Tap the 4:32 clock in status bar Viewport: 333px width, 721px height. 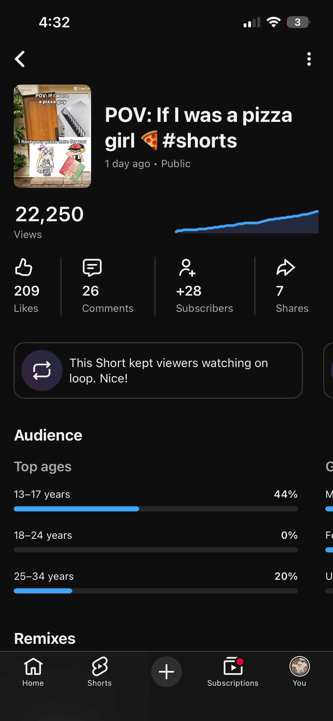(x=54, y=22)
